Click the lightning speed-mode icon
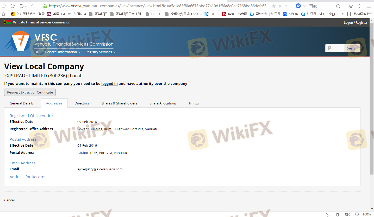 [x=280, y=6]
